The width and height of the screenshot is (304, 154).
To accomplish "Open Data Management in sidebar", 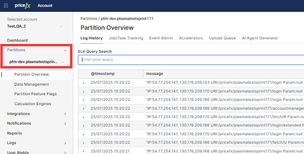I will point(31,84).
